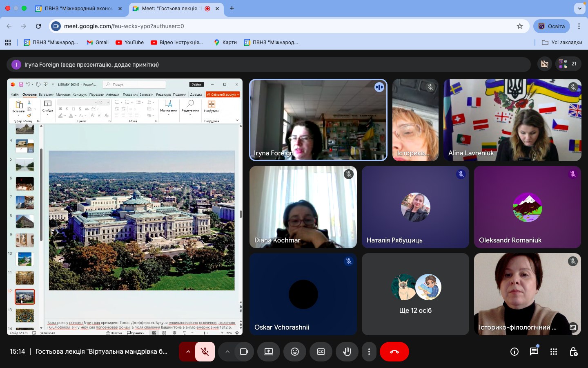This screenshot has height=368, width=588.
Task: Click the red Leave call button
Action: pyautogui.click(x=394, y=352)
